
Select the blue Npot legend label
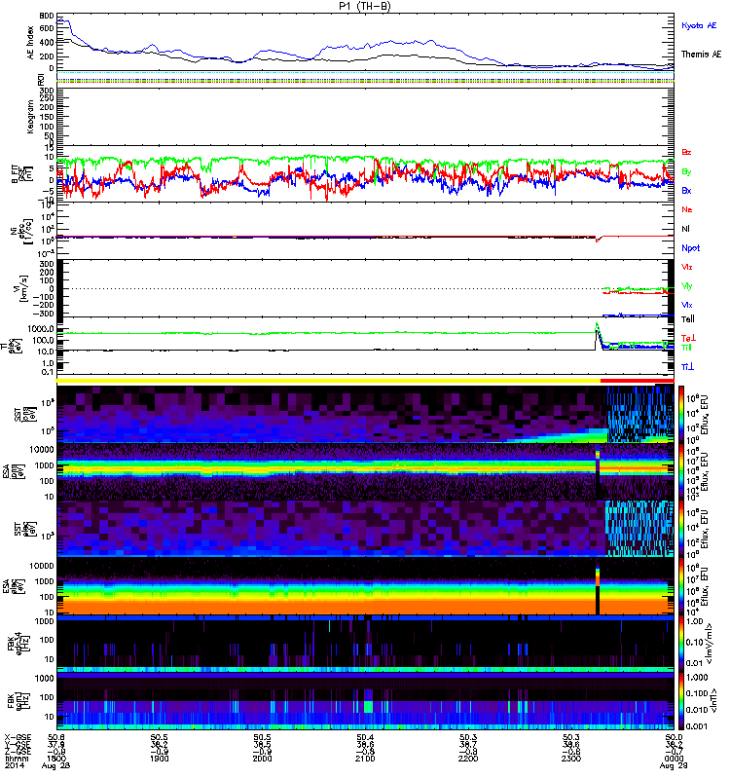691,248
